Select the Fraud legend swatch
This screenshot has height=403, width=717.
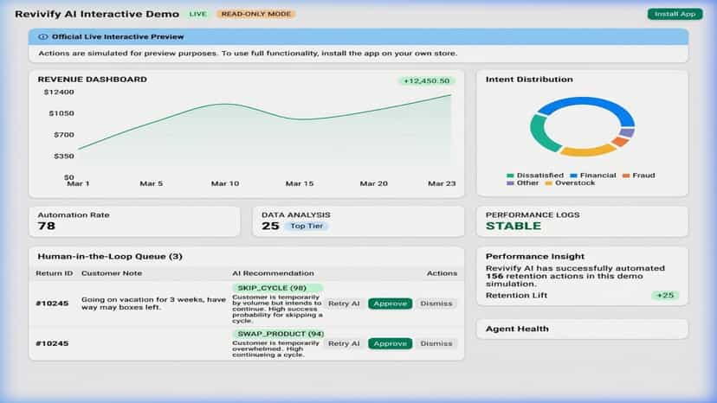click(x=626, y=176)
